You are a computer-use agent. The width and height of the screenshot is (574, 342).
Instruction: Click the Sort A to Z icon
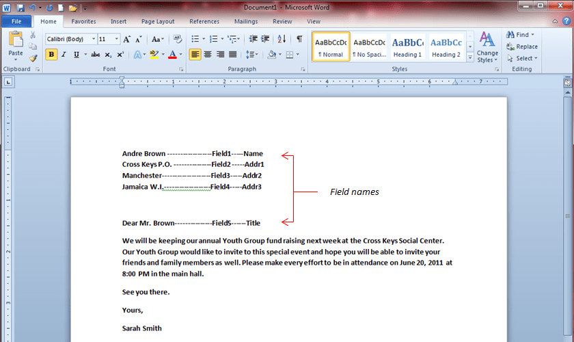point(282,39)
